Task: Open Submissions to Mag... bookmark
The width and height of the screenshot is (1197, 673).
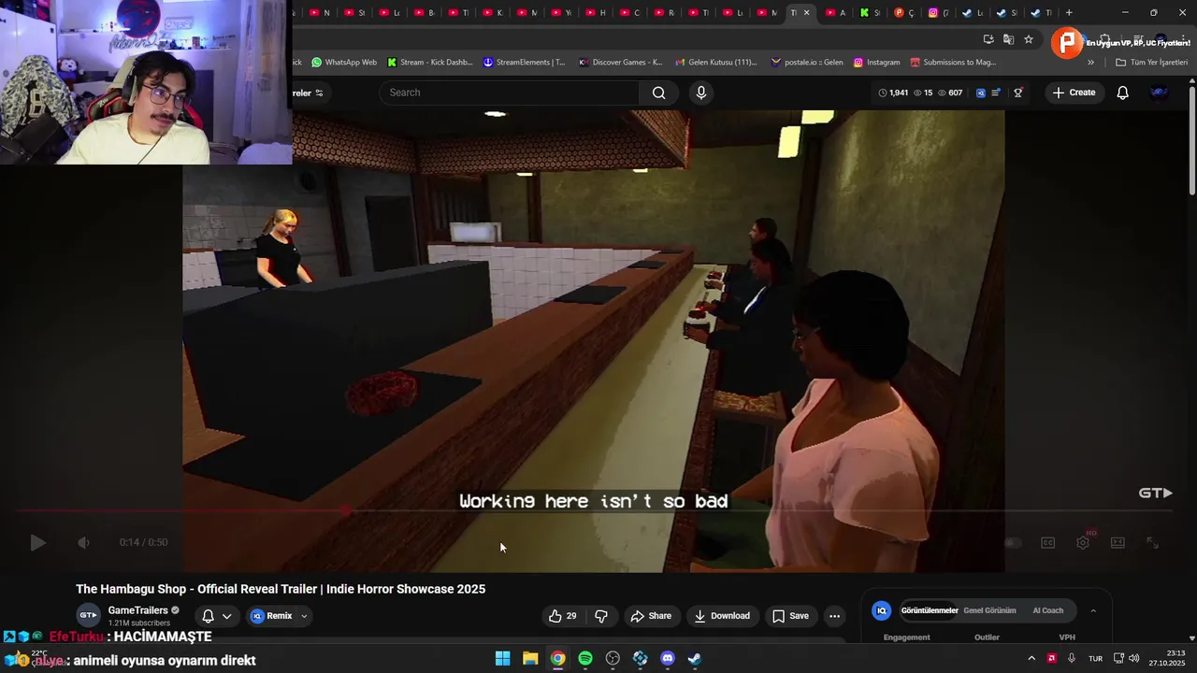Action: point(953,63)
